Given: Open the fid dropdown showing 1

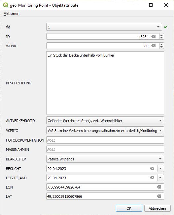Looking at the screenshot, I should click(104, 27).
